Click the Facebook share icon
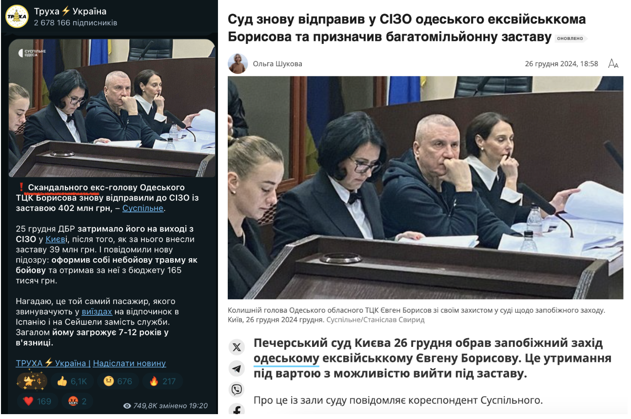The width and height of the screenshot is (631, 419). (x=237, y=409)
